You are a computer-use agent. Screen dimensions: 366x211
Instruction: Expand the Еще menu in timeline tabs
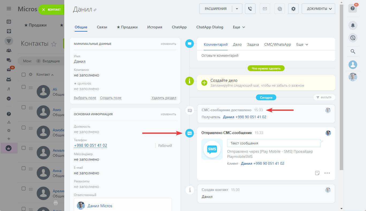(x=302, y=45)
